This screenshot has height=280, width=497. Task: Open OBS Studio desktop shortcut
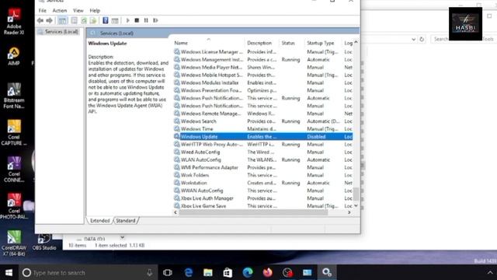[x=44, y=243]
